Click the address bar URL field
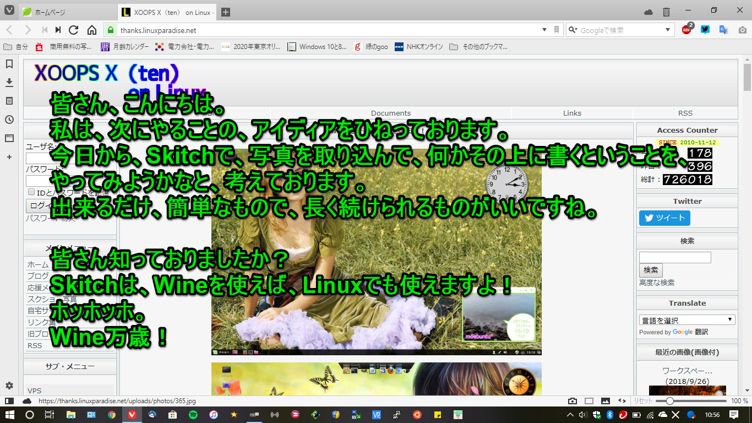The height and width of the screenshot is (423, 752). (328, 30)
